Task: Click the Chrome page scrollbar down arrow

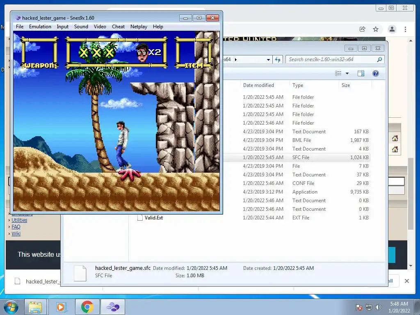Action: pos(411,266)
